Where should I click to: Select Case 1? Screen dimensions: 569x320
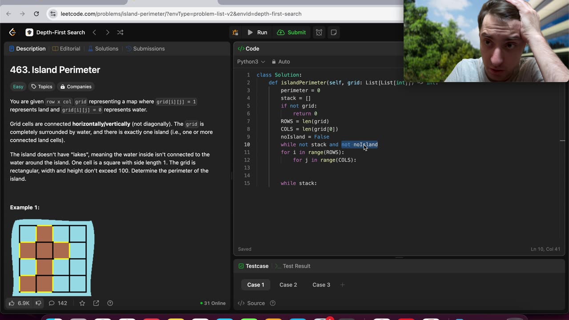pyautogui.click(x=256, y=285)
